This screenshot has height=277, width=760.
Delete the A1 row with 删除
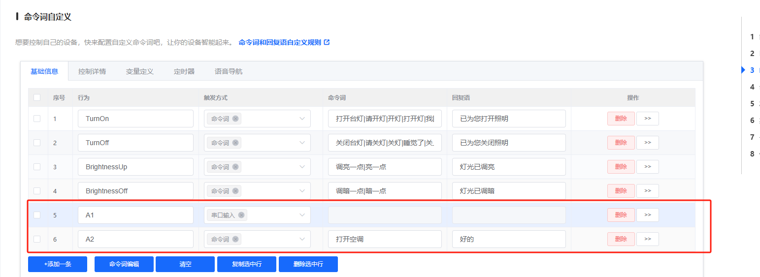tap(621, 215)
